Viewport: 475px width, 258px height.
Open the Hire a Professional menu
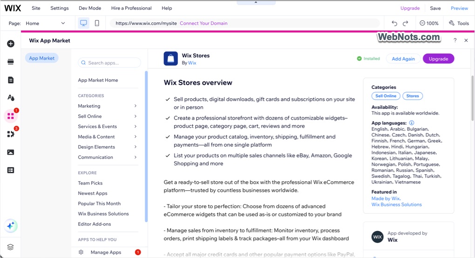pos(131,8)
